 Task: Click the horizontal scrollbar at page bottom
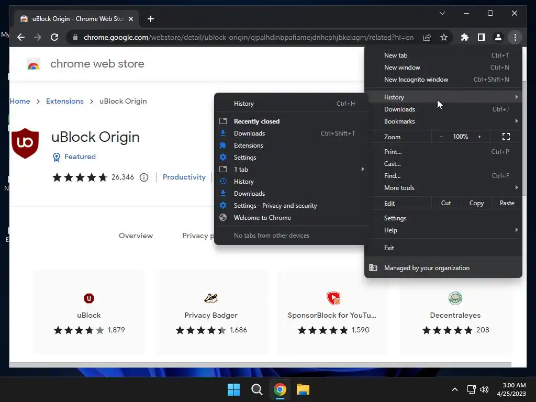[261, 364]
